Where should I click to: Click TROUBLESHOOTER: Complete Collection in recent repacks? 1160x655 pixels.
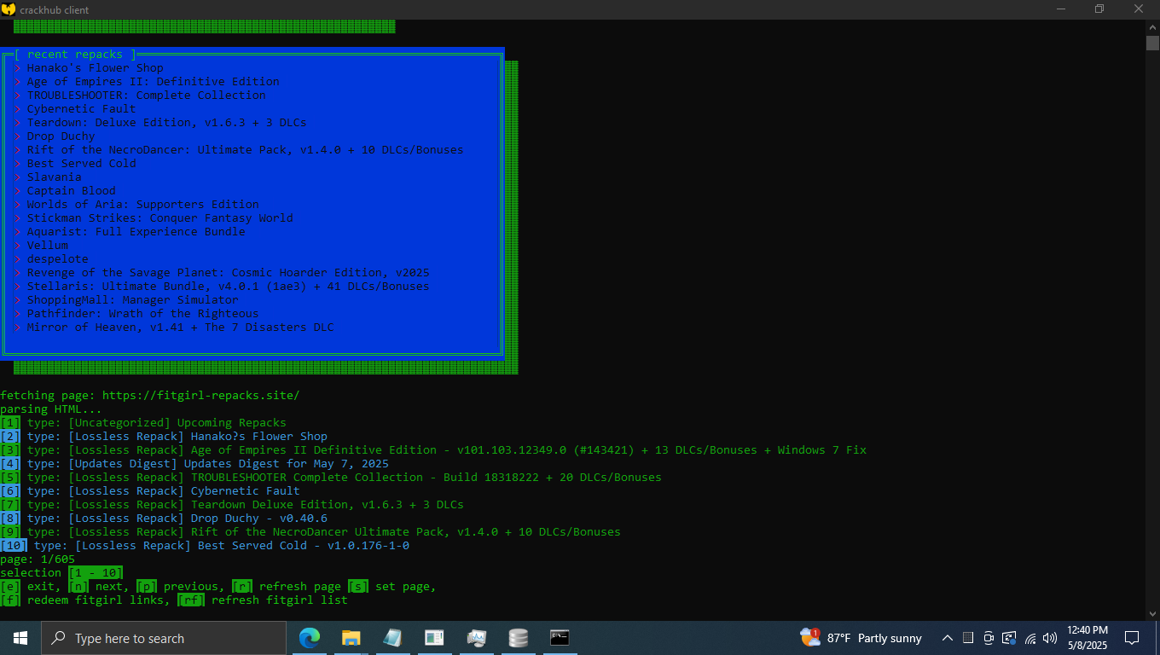tap(146, 95)
